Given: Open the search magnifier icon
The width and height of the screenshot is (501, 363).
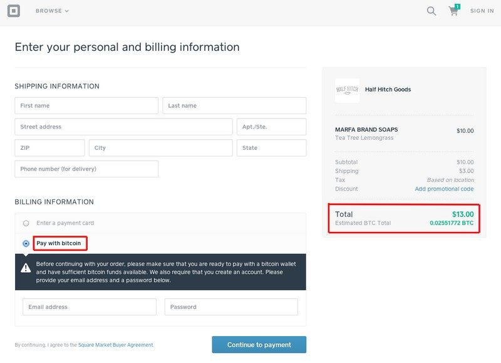Looking at the screenshot, I should click(x=431, y=11).
